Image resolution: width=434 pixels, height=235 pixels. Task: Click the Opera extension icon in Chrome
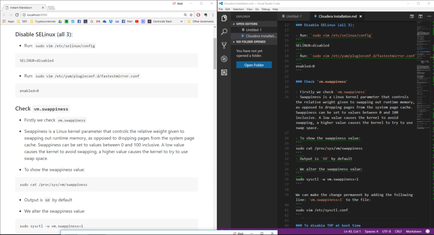(x=198, y=15)
